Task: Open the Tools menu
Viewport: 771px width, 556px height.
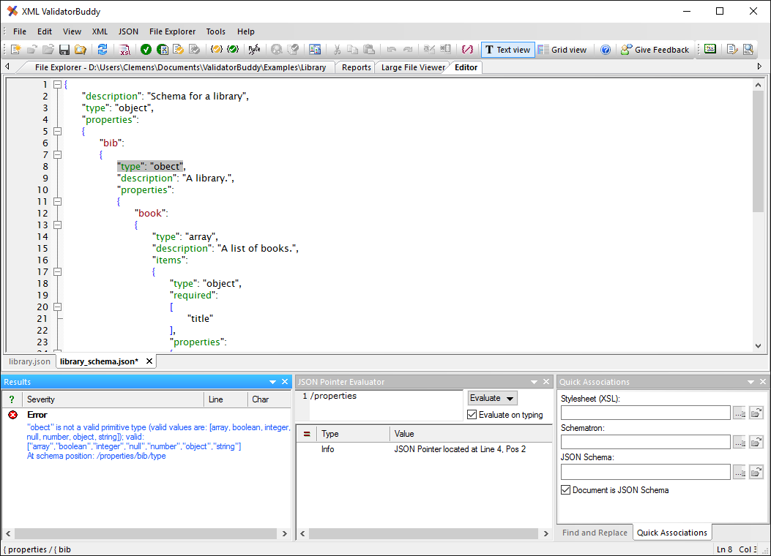Action: click(x=215, y=31)
